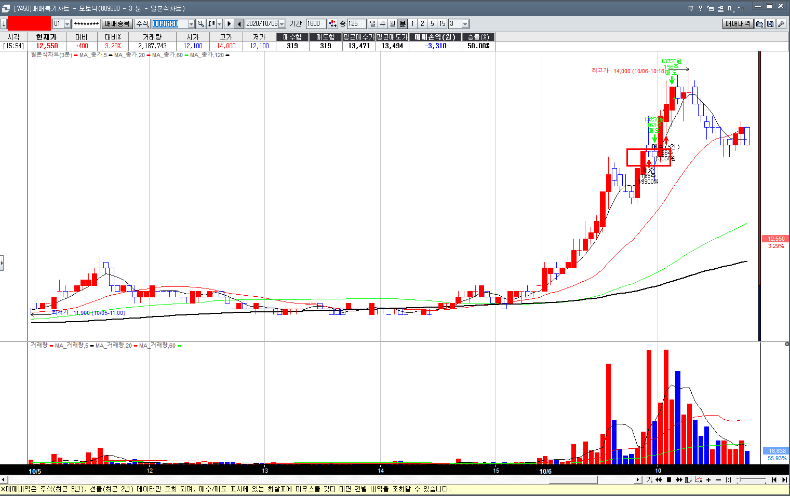The width and height of the screenshot is (790, 496).
Task: Adjust the chart zoom slider at bottom
Action: click(751, 480)
